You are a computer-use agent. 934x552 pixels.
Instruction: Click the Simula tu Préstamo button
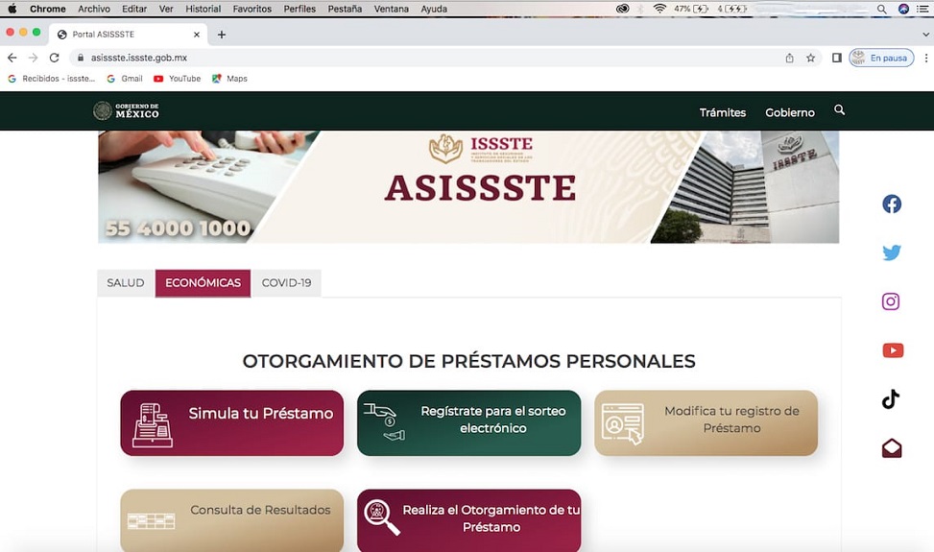click(x=231, y=423)
